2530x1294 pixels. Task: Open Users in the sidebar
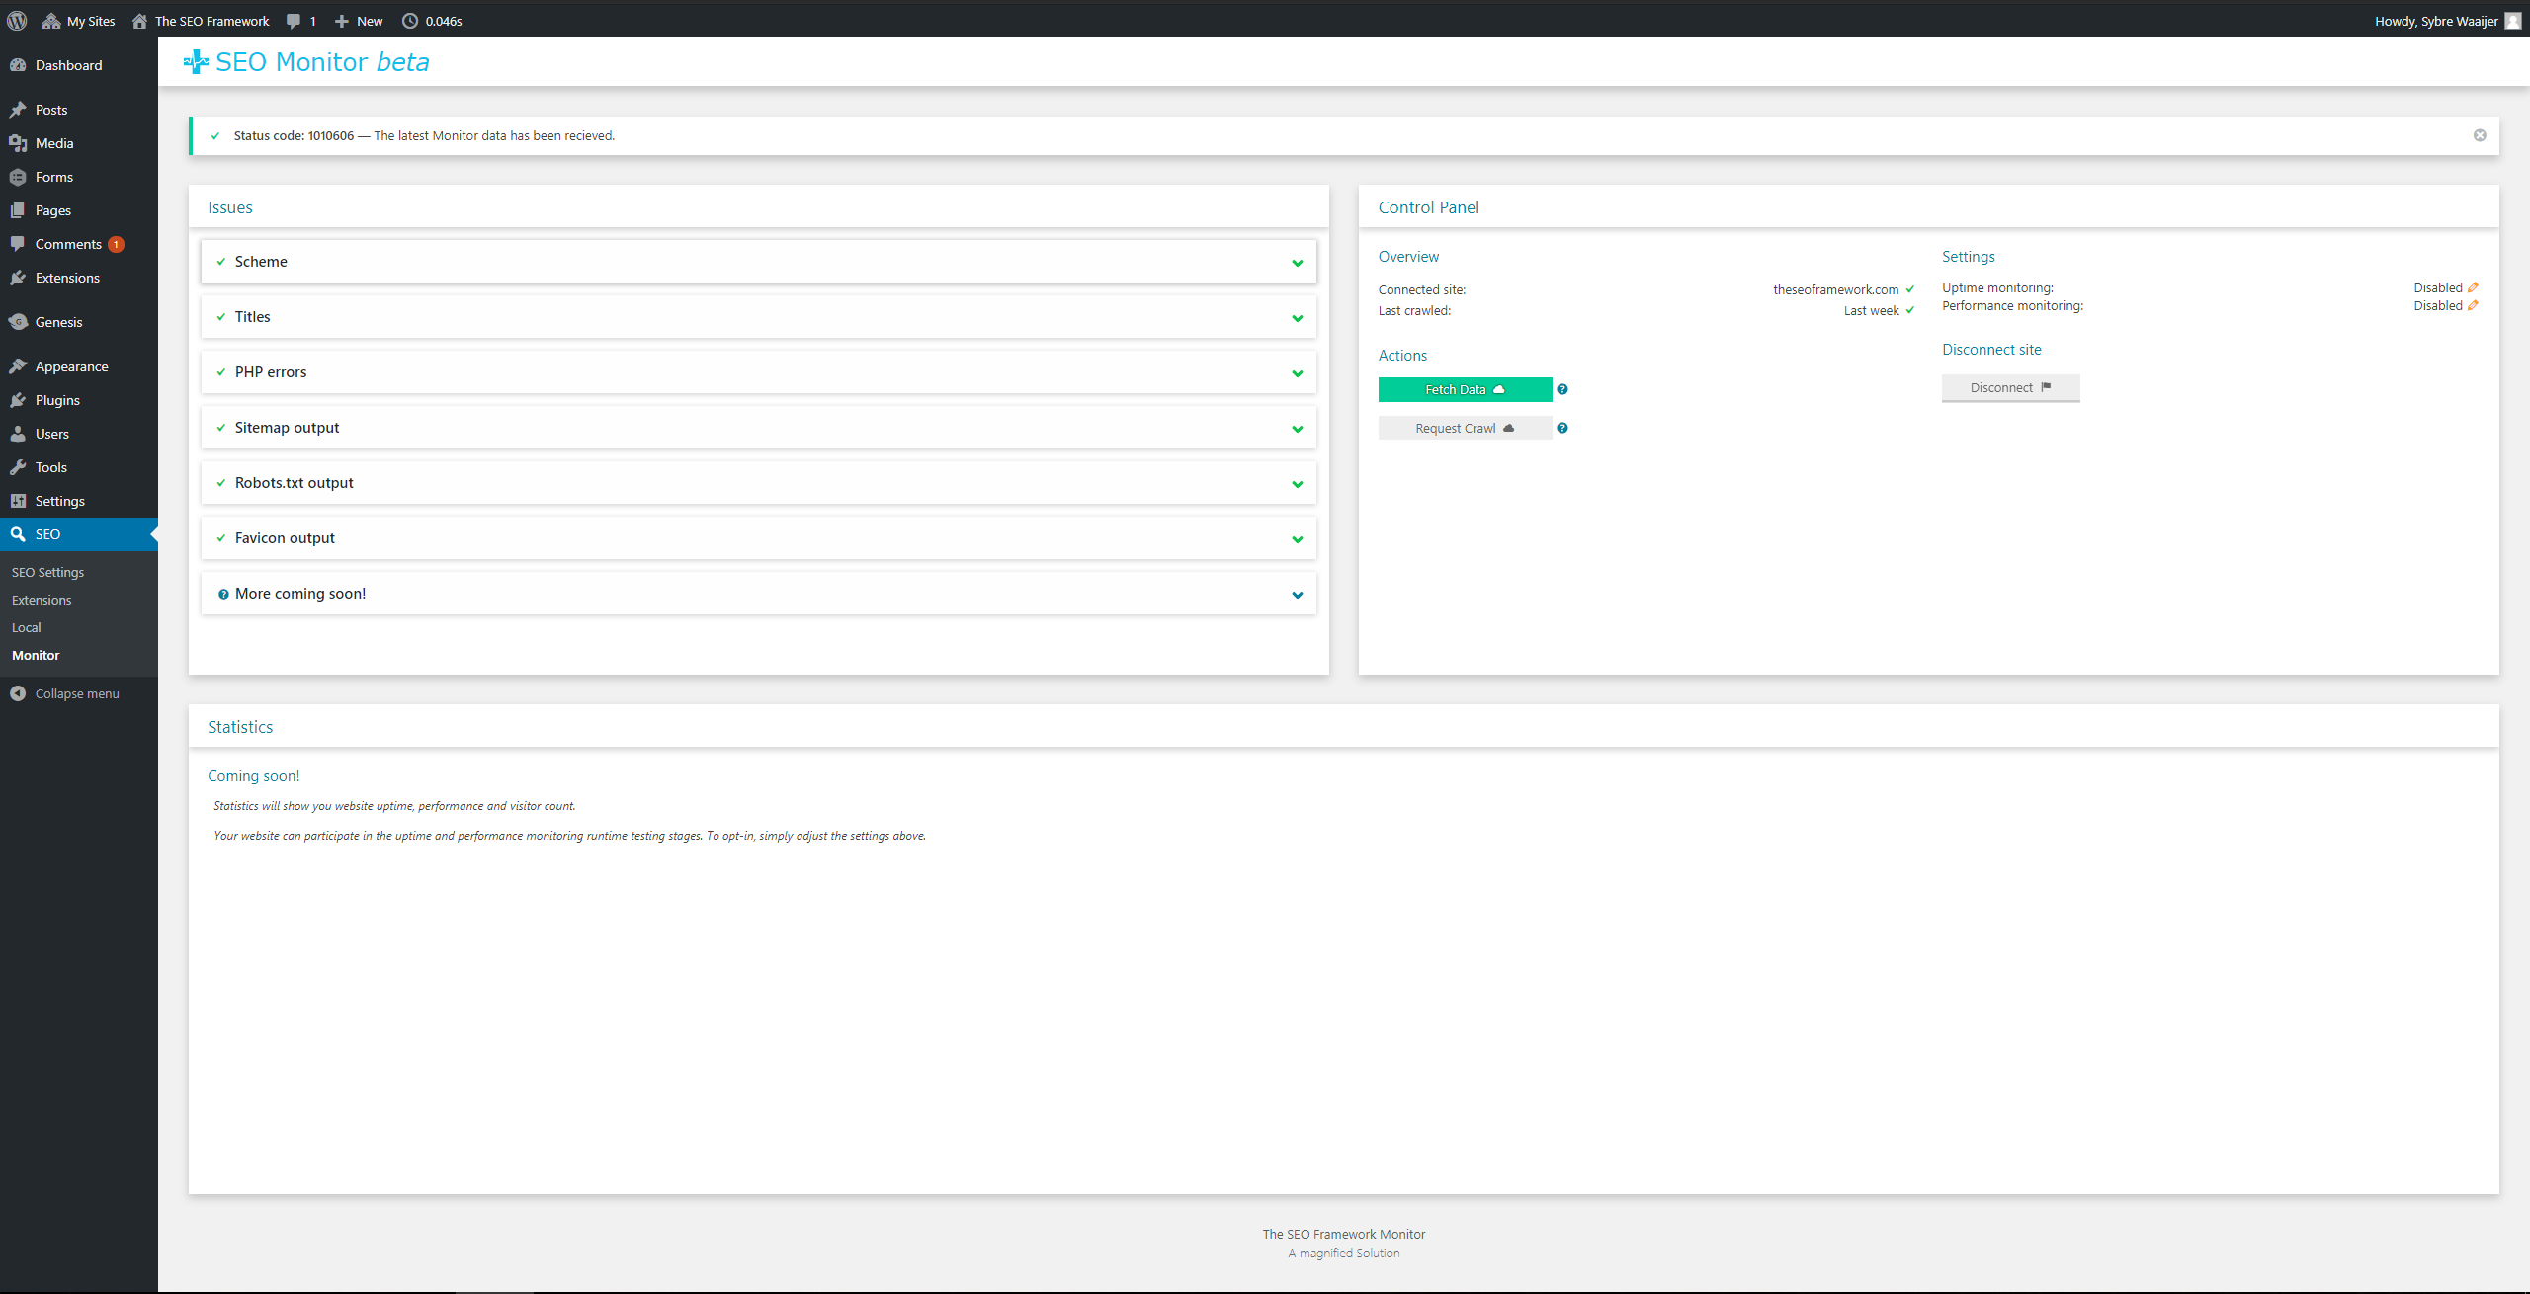(79, 434)
